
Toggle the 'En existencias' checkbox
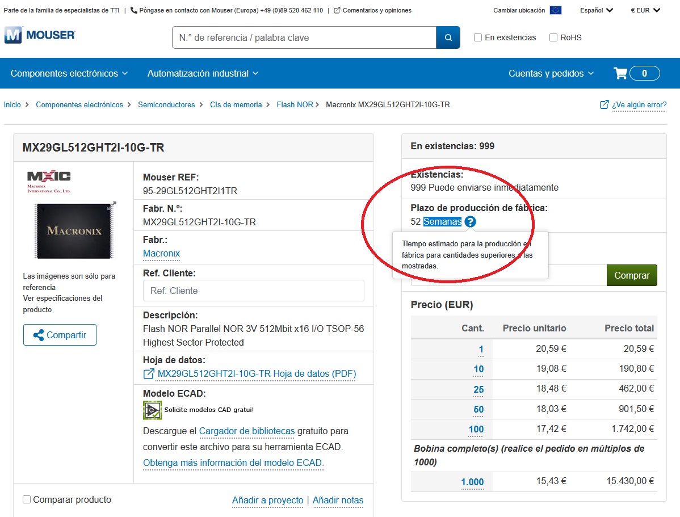(x=478, y=37)
